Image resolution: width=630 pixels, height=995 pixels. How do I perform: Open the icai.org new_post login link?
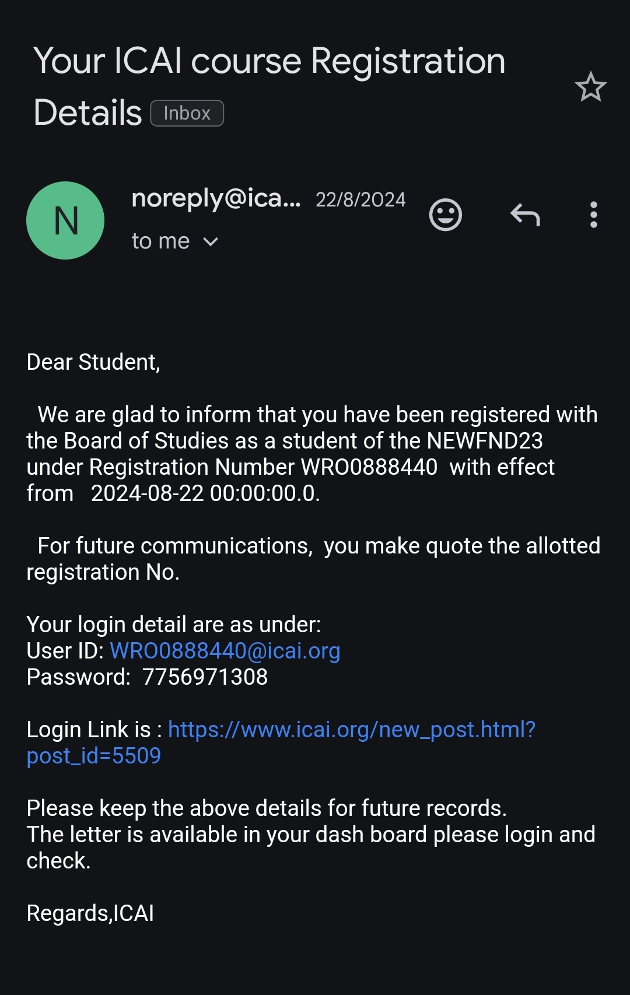[x=351, y=730]
